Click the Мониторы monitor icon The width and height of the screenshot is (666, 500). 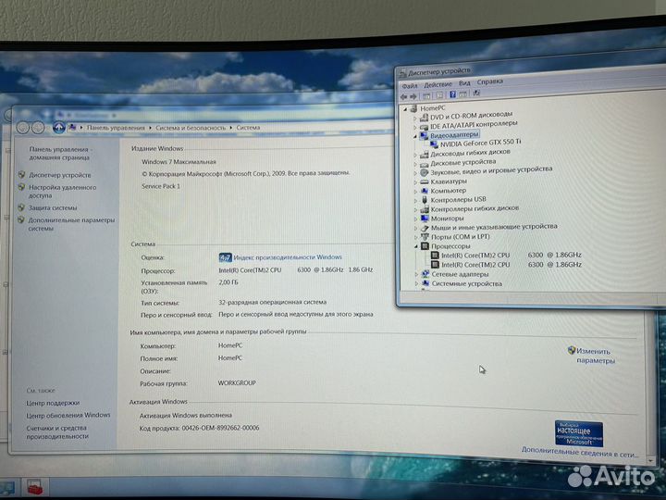425,219
